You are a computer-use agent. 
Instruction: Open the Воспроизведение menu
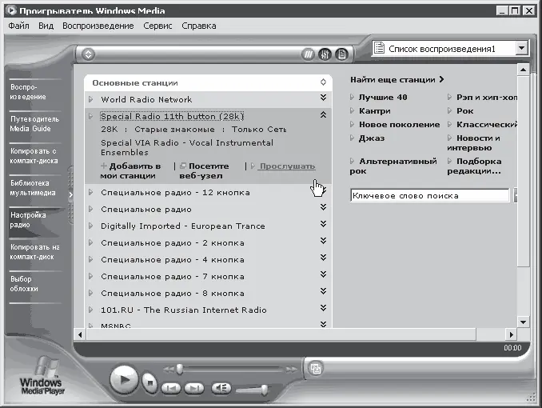98,26
